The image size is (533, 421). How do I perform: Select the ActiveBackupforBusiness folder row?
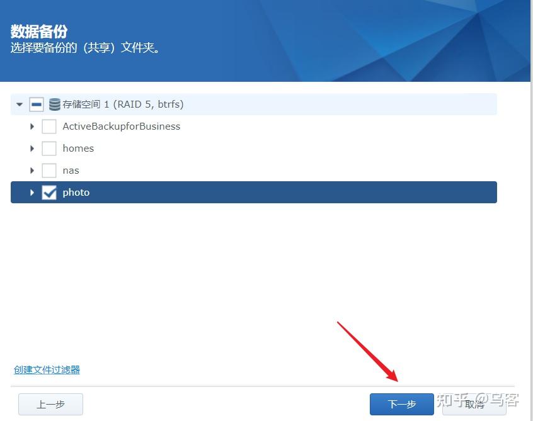click(121, 126)
